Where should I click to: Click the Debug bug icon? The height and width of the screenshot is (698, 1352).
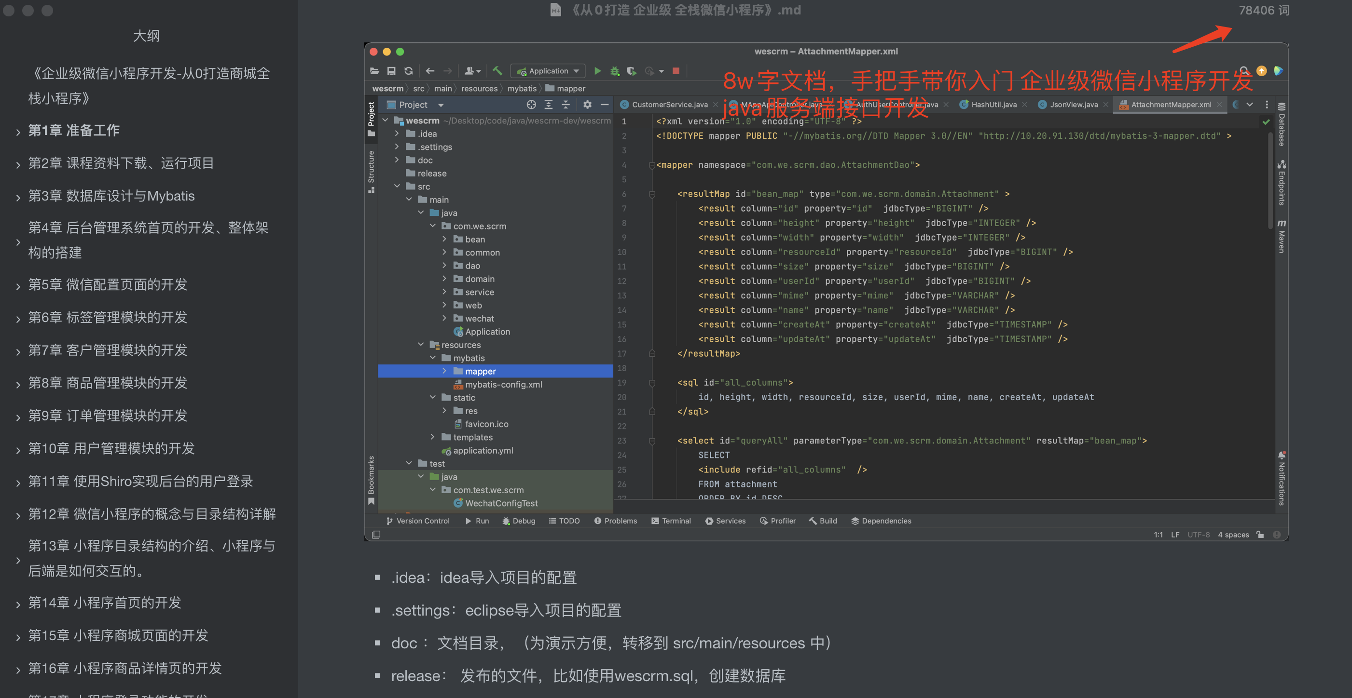615,71
